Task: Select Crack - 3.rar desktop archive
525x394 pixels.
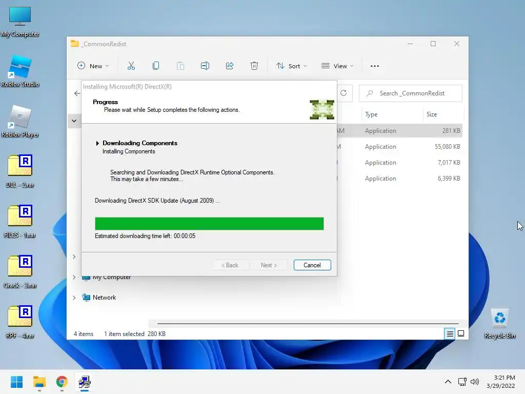Action: (20, 272)
